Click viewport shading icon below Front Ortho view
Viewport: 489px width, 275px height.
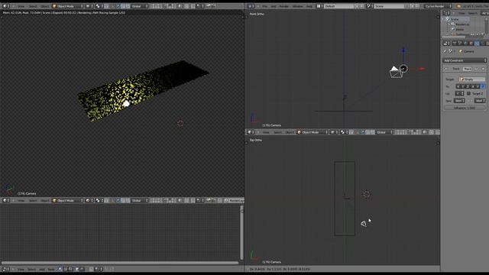(x=334, y=132)
